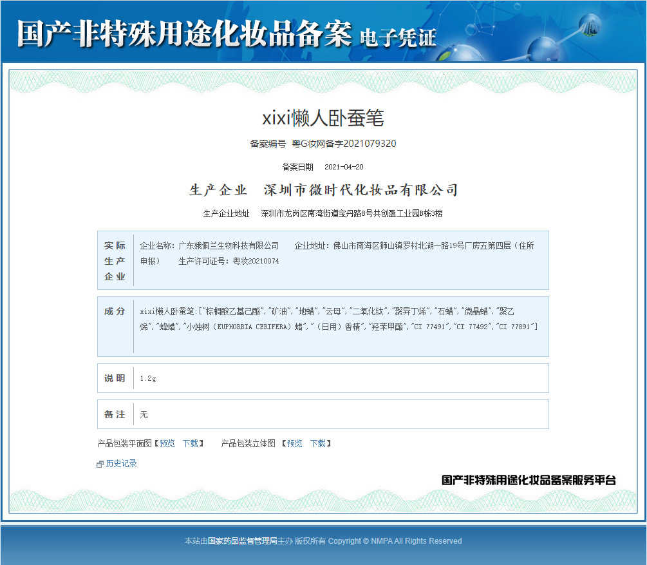Image resolution: width=647 pixels, height=565 pixels.
Task: Click the 成分 section label
Action: coord(115,311)
